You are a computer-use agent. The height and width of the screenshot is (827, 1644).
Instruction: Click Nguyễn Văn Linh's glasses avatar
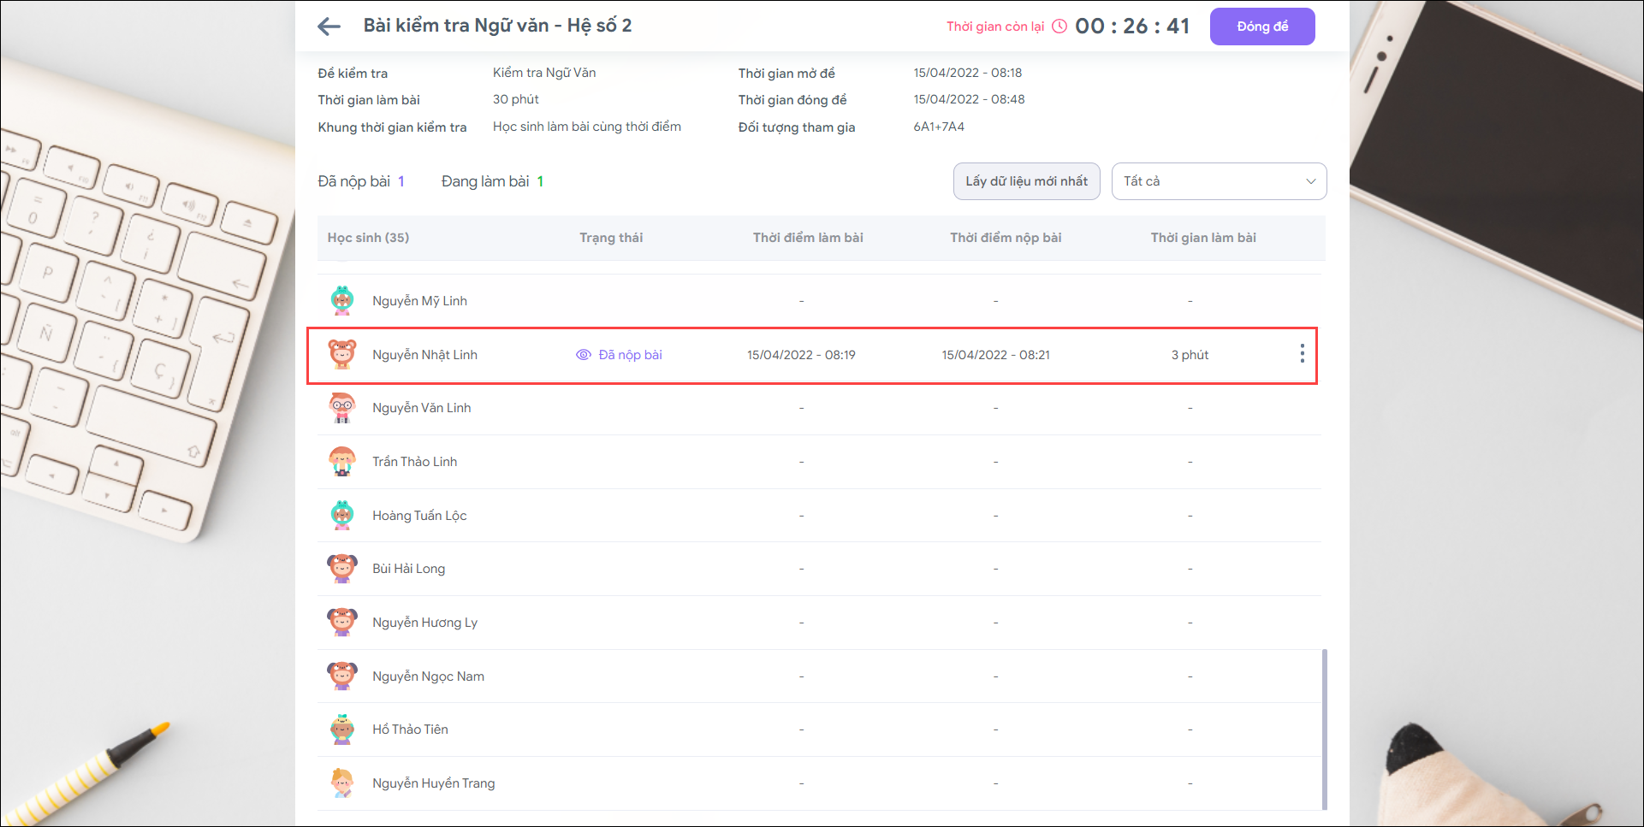click(x=342, y=408)
